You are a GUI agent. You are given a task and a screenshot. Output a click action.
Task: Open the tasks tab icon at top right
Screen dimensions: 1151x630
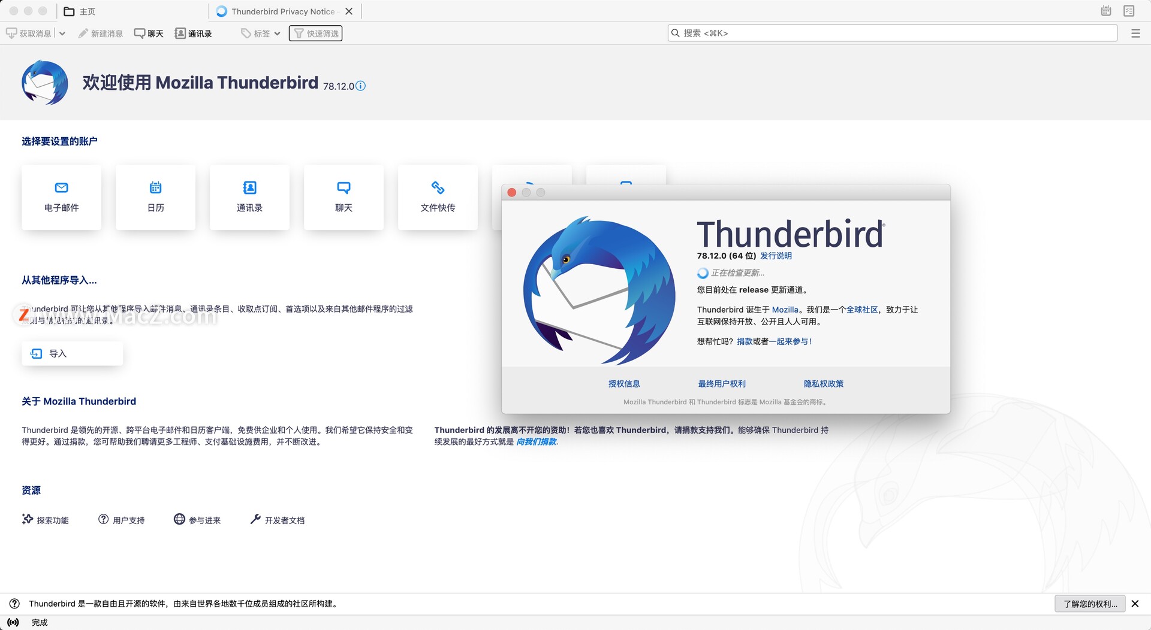click(x=1129, y=11)
